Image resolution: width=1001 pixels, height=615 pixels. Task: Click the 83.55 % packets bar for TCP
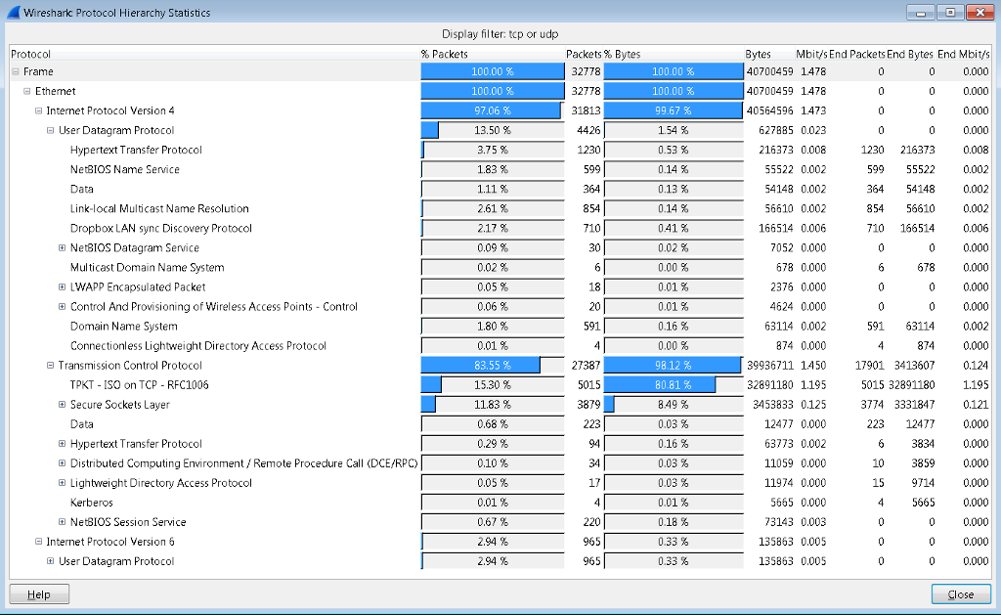point(493,366)
